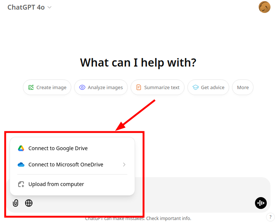Click the OneDrive cloud logo icon
Image resolution: width=276 pixels, height=223 pixels.
pos(21,165)
